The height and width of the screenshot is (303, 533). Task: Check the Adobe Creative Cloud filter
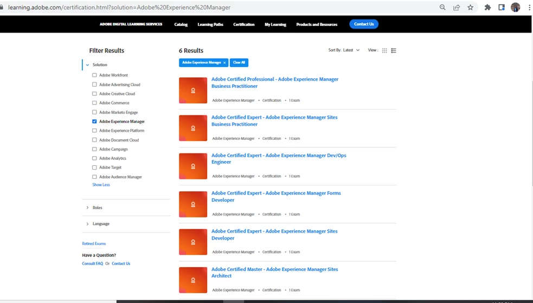tap(94, 94)
